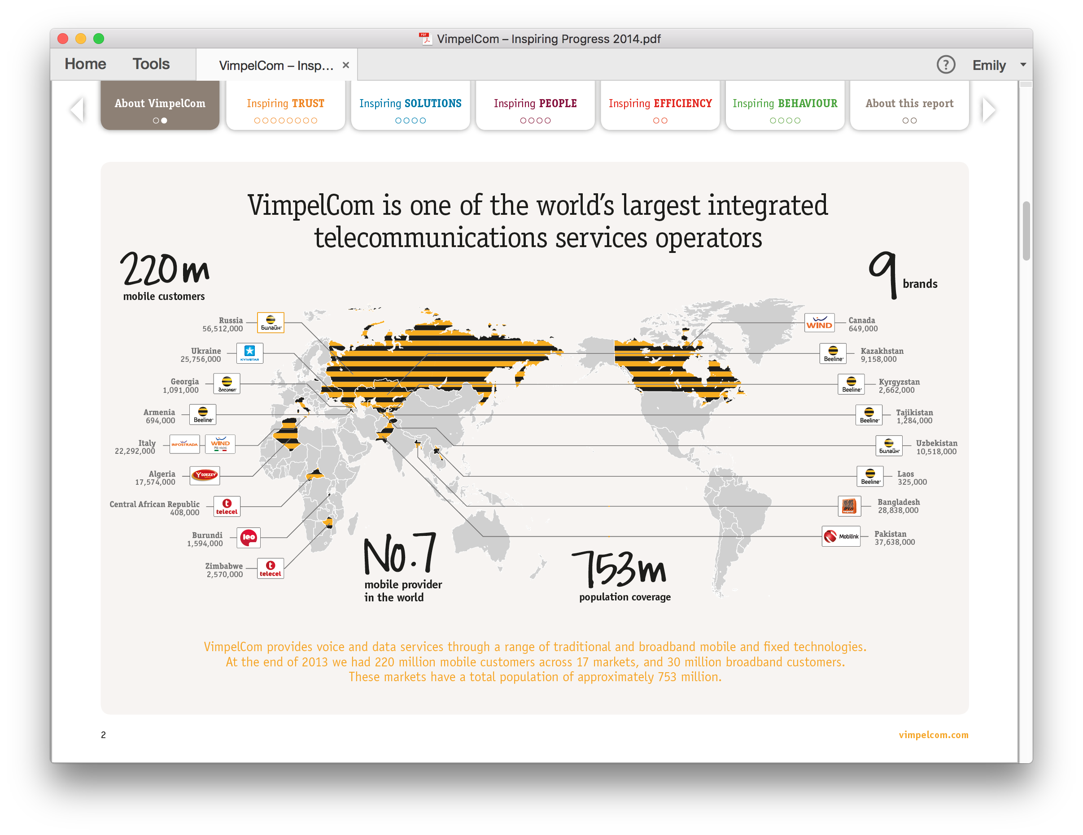Image resolution: width=1083 pixels, height=835 pixels.
Task: Click the Italy WIND logo
Action: point(220,444)
